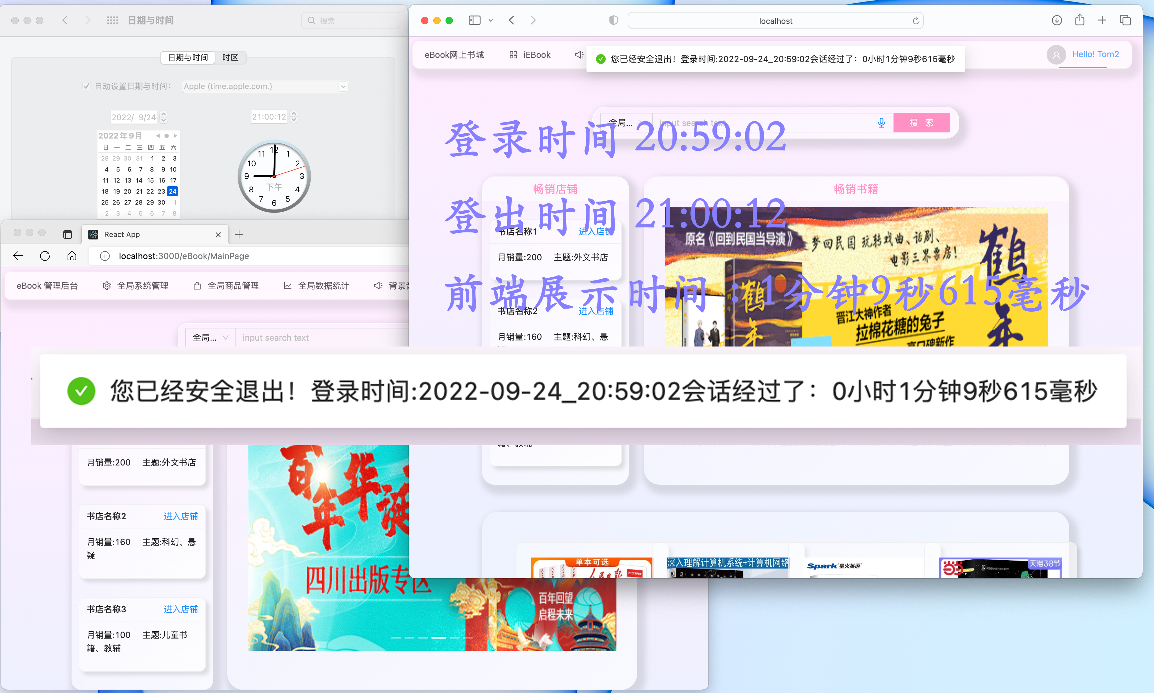
Task: Uncheck 自动设置日期与时间
Action: [87, 86]
